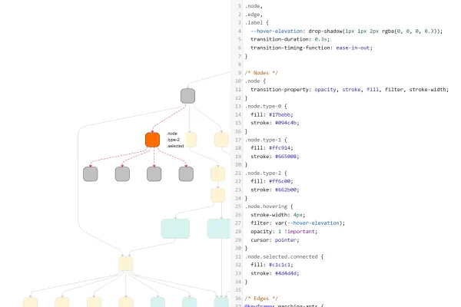Viewport: 461px width, 307px height.
Task: Click the #662b00 stroke color value
Action: [286, 190]
